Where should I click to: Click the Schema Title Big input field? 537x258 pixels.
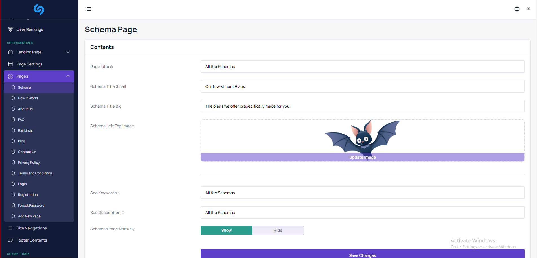[362, 106]
